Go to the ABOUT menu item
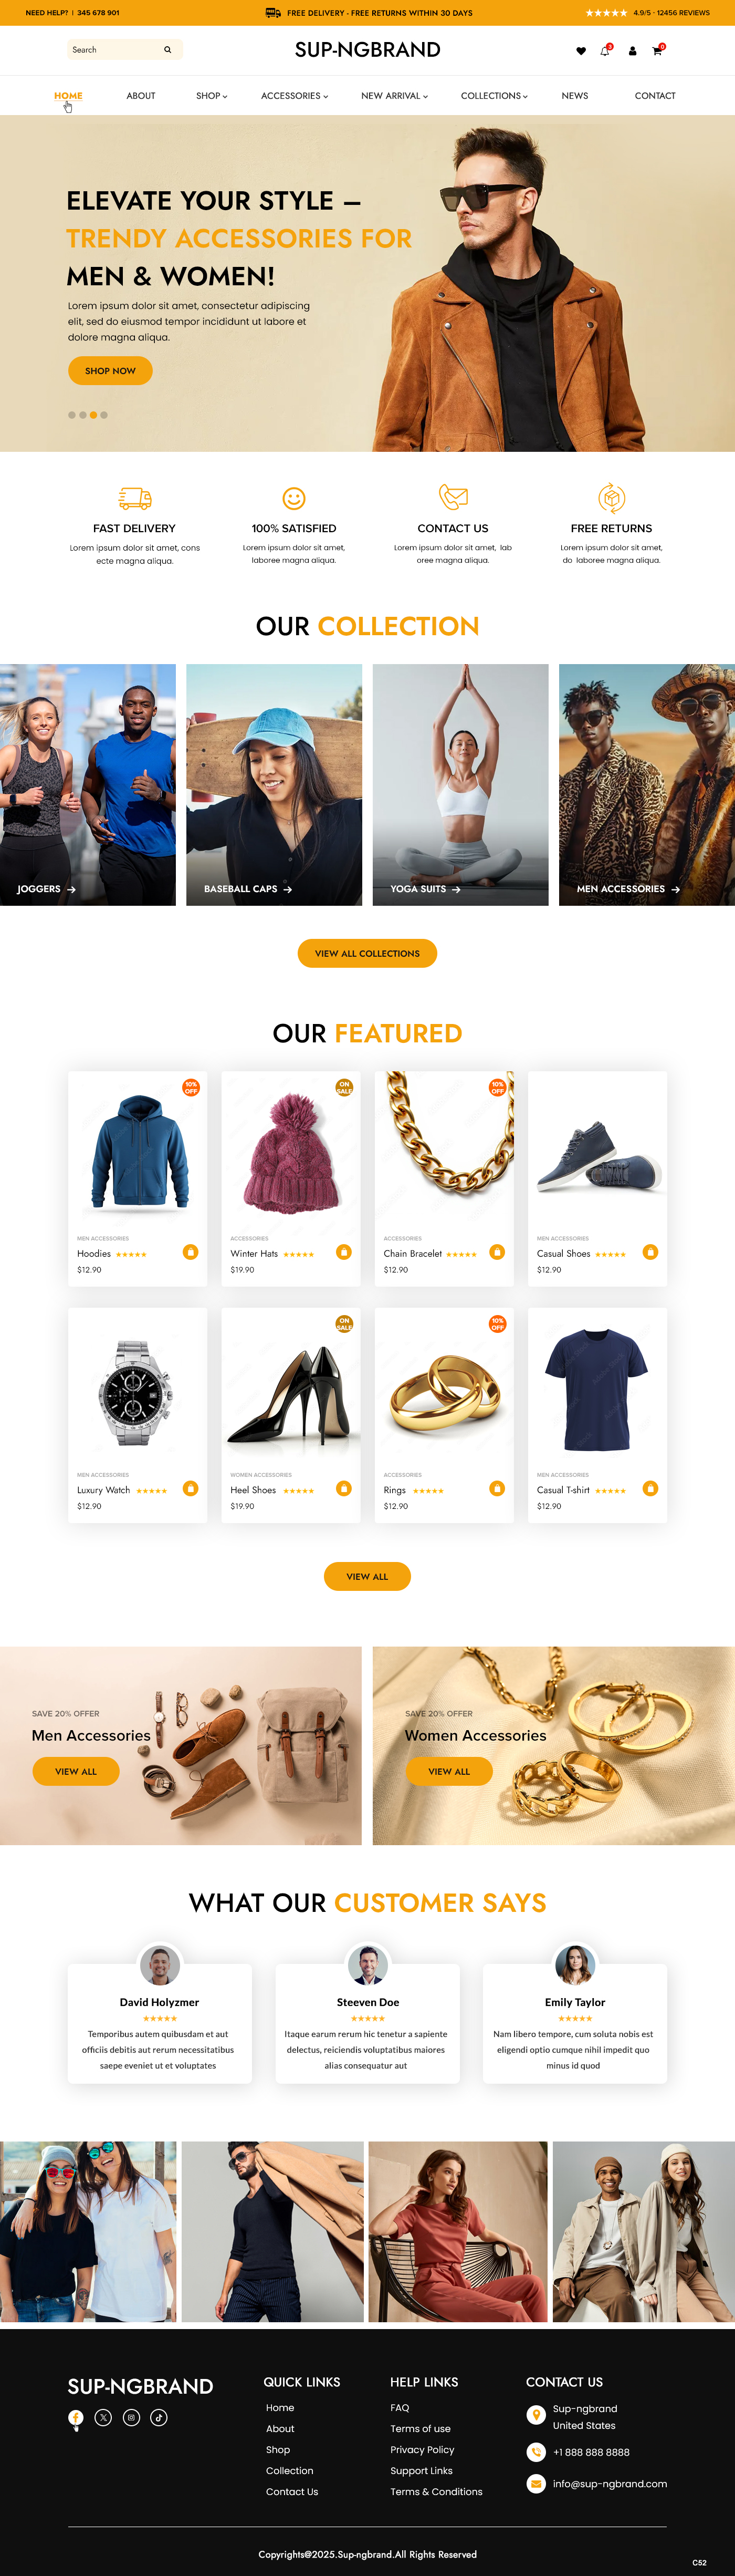Screen dimensions: 735x2576 [141, 96]
